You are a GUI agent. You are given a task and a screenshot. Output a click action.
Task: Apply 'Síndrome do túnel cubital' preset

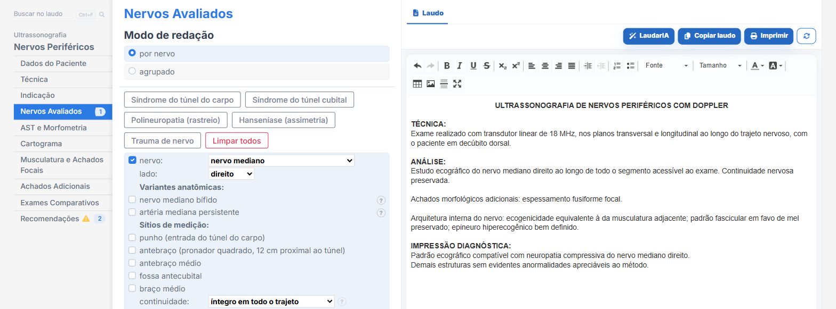(300, 100)
